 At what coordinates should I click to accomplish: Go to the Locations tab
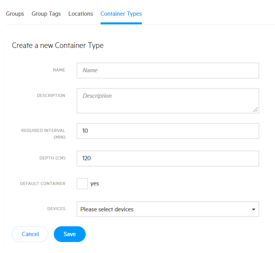coord(81,14)
